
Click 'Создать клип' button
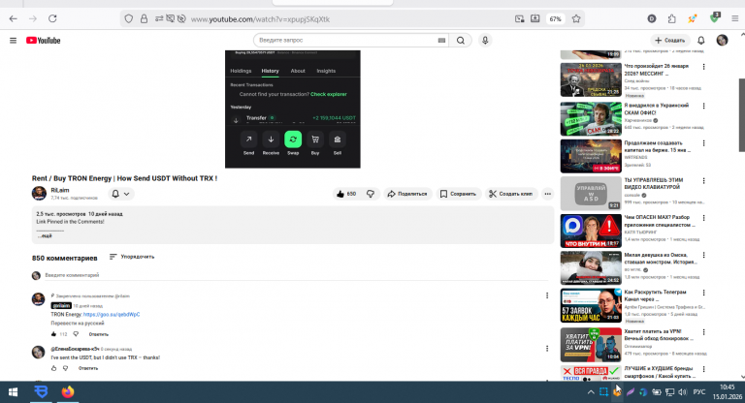(x=511, y=194)
